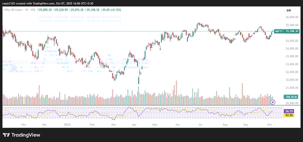Click the Apr label on time axis
The image size is (303, 142).
pos(134,124)
